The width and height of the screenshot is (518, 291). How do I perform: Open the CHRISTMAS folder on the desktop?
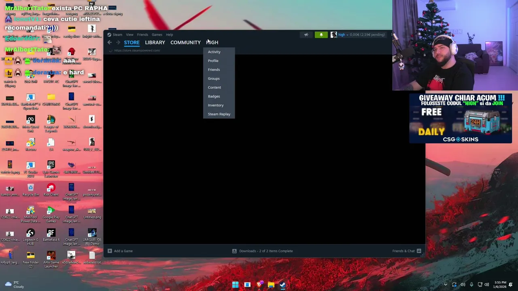point(51,99)
